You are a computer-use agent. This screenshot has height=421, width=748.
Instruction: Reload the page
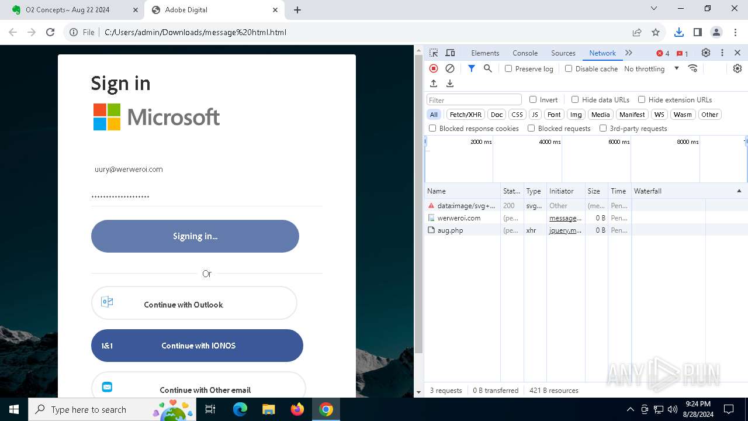pos(50,32)
